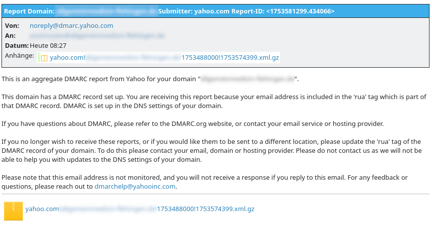
Task: Click the large yellow archive icon
Action: click(x=13, y=211)
